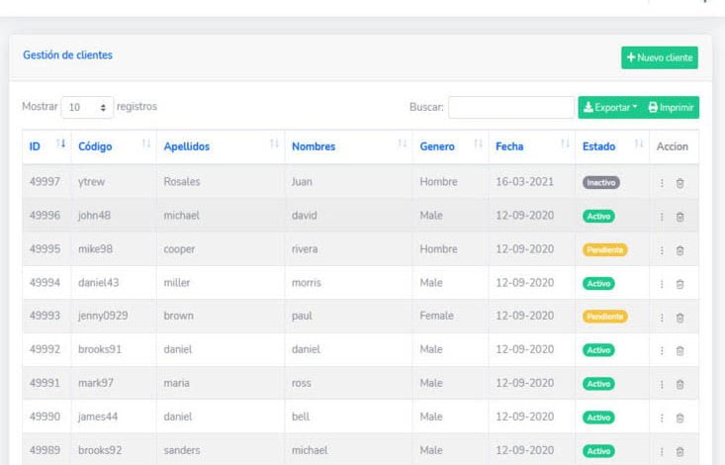725x465 pixels.
Task: Sort by the Apellidos column header
Action: coord(221,146)
